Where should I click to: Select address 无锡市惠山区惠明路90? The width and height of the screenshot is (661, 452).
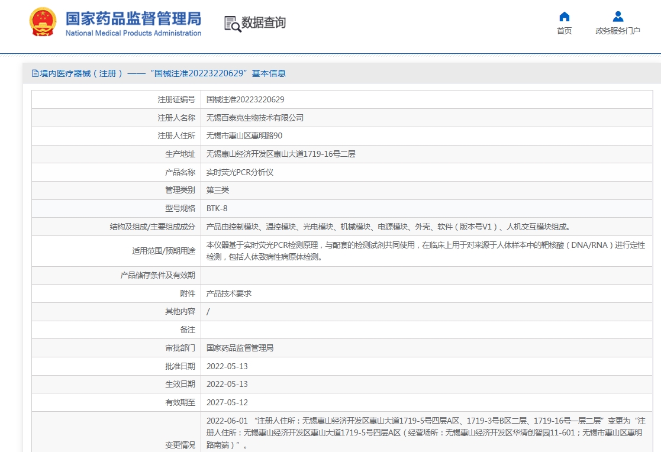[x=244, y=135]
